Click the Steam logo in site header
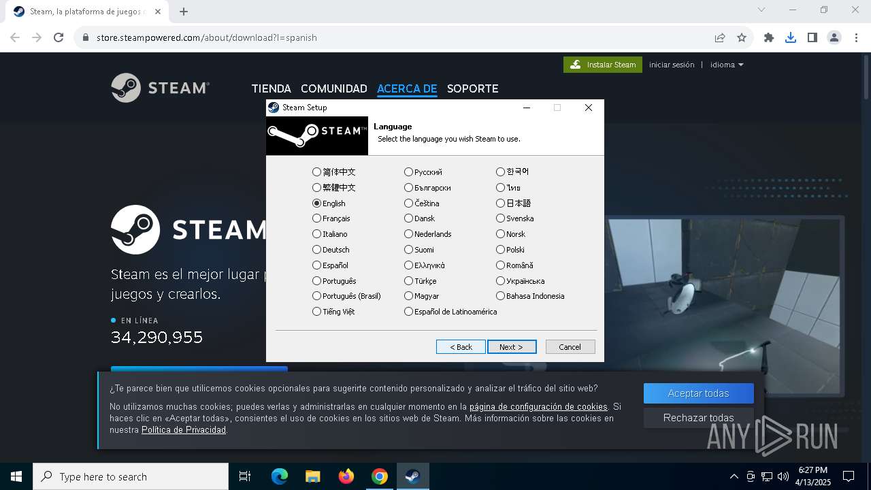Viewport: 871px width, 490px height. point(161,88)
